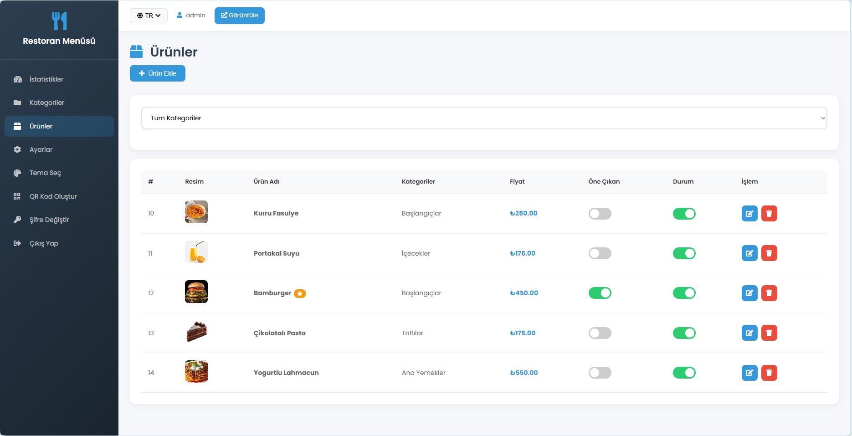Open the Tüm Kategoriler dropdown
Screen dimensions: 852x436
[484, 118]
